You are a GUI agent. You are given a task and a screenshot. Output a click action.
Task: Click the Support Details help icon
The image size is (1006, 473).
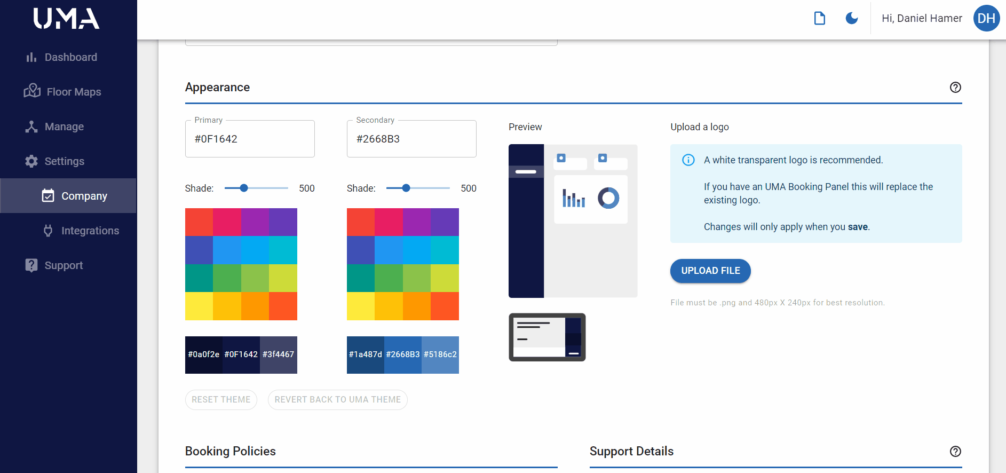[x=955, y=452]
